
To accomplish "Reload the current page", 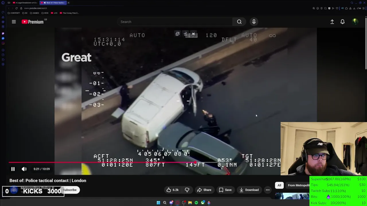I will (x=16, y=8).
